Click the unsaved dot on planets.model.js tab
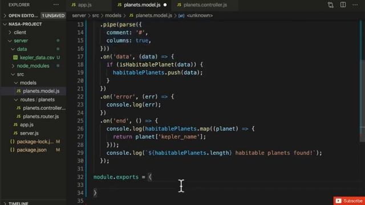 tap(165, 5)
